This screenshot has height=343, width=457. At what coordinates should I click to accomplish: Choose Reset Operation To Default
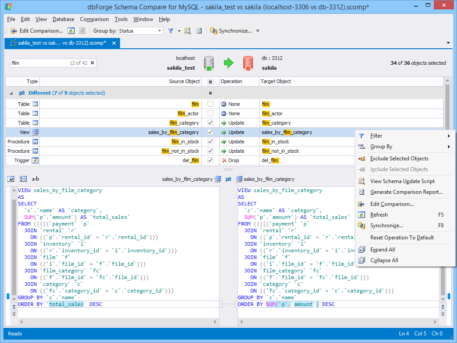click(405, 238)
